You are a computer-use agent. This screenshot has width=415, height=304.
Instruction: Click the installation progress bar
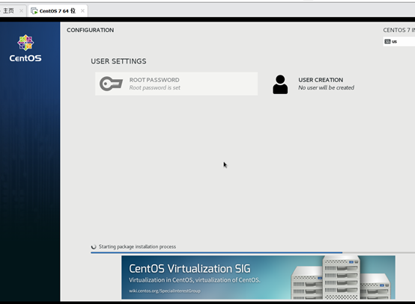point(252,252)
